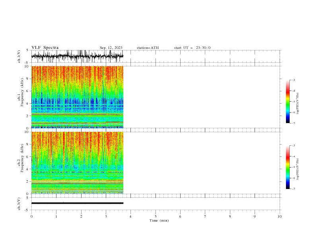This screenshot has width=315, height=243.
Task: Select the date text "Sep. 12, 2023"
Action: coord(111,48)
